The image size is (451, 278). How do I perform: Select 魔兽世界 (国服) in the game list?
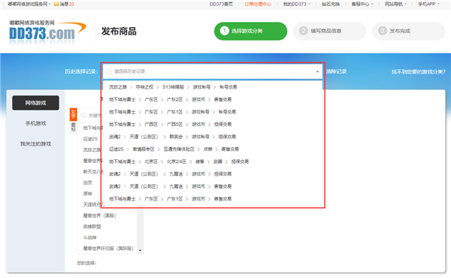point(99,216)
